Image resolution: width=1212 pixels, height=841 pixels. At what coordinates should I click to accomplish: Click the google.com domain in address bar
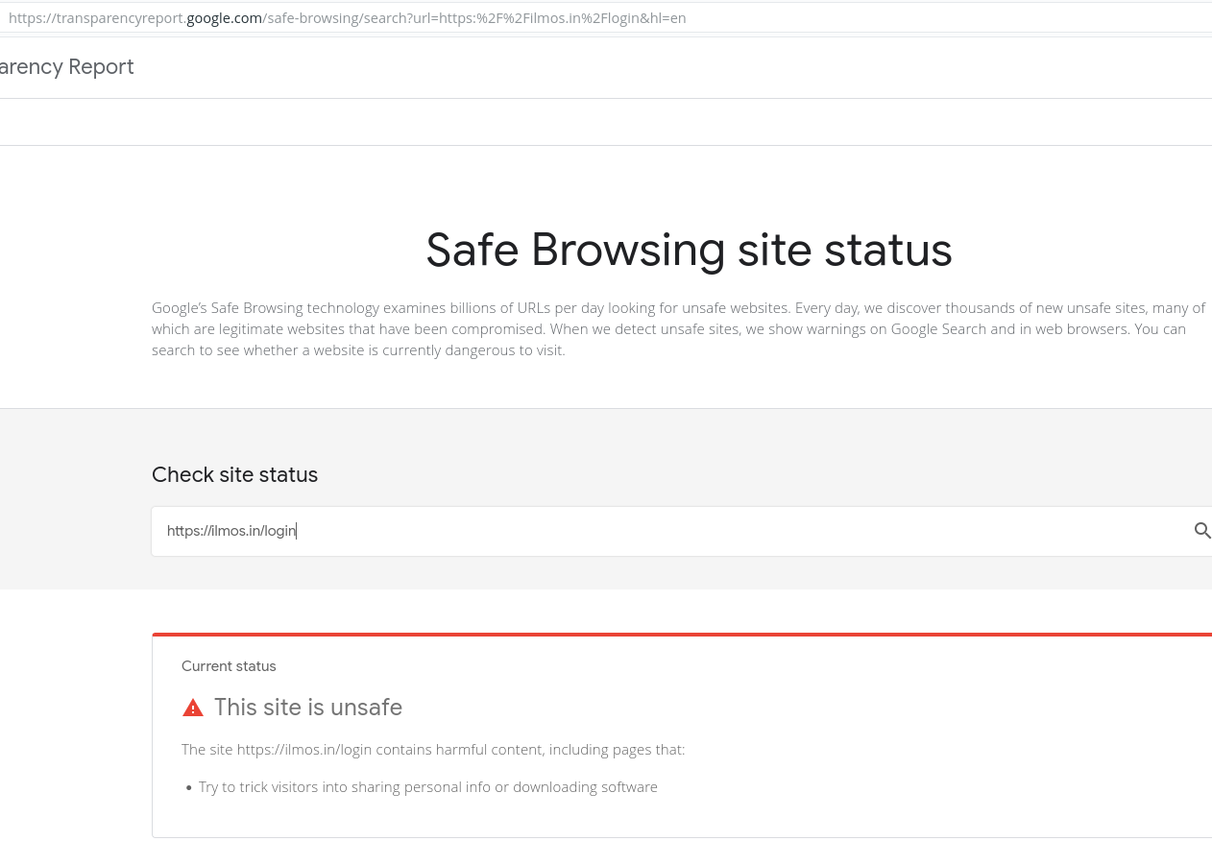tap(224, 18)
